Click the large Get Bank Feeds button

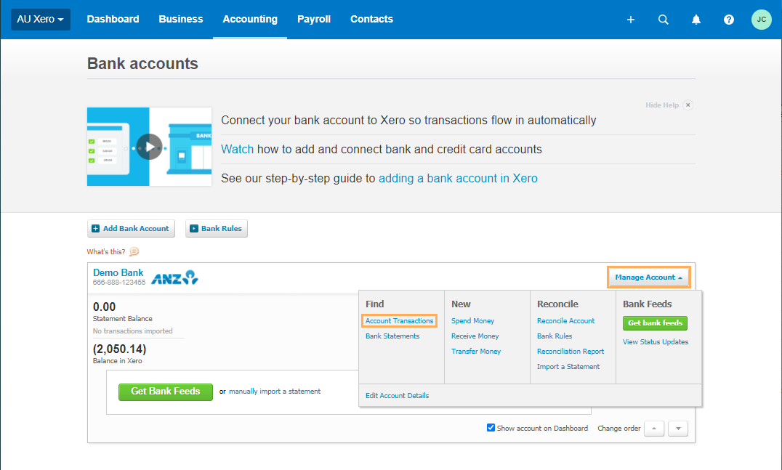pyautogui.click(x=166, y=392)
